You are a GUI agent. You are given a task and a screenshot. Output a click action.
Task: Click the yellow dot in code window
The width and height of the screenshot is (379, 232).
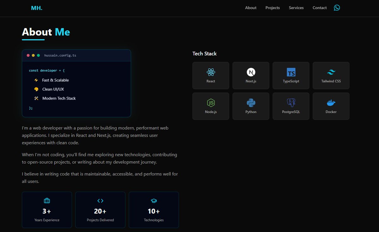33,55
